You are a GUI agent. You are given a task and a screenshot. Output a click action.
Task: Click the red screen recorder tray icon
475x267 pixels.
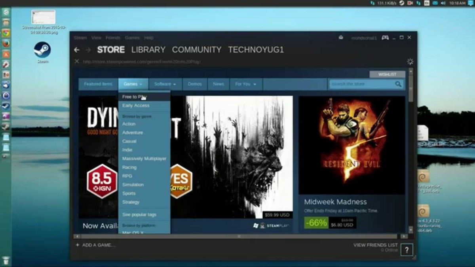[x=410, y=3]
